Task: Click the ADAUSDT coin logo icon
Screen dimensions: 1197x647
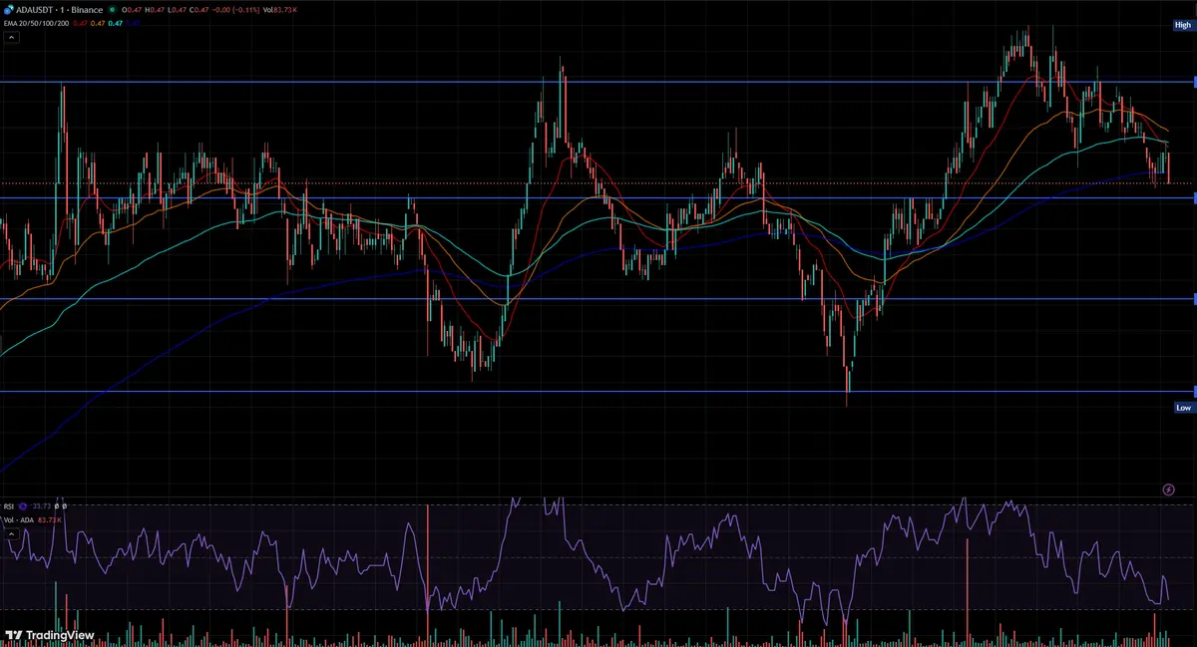Action: point(9,10)
